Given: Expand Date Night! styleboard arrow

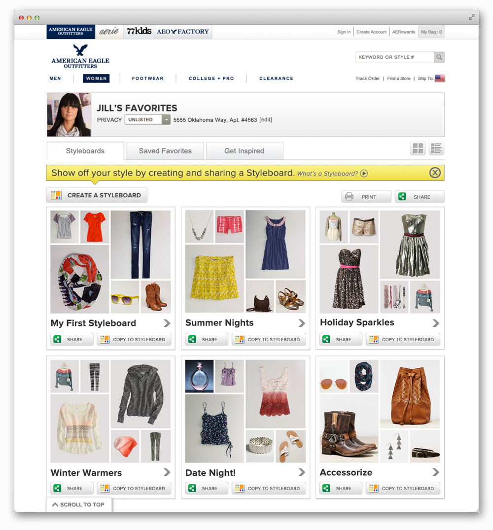Looking at the screenshot, I should click(x=302, y=472).
